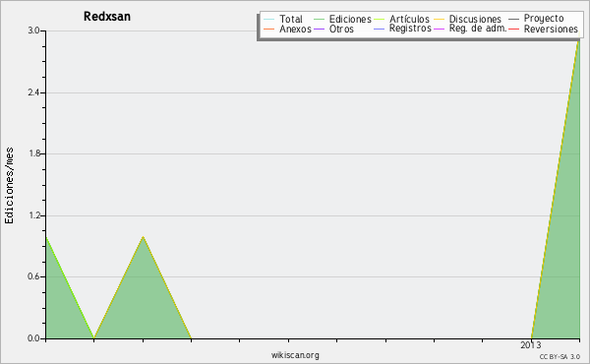
Task: Click the 2.4 y-axis value
Action: coord(33,92)
